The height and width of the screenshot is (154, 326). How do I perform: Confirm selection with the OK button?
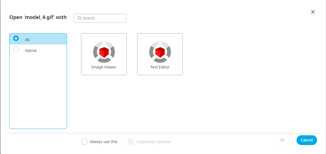(282, 140)
